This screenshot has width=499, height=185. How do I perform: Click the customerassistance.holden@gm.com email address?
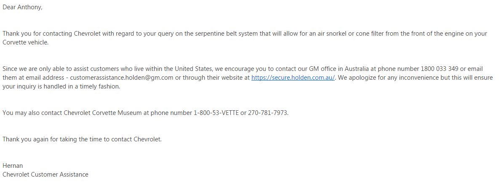(x=122, y=78)
